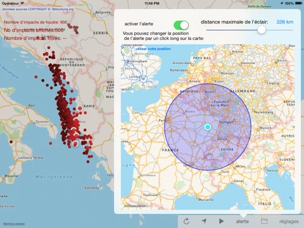Tap the 326 km distance value
Image resolution: width=304 pixels, height=228 pixels.
click(x=284, y=22)
